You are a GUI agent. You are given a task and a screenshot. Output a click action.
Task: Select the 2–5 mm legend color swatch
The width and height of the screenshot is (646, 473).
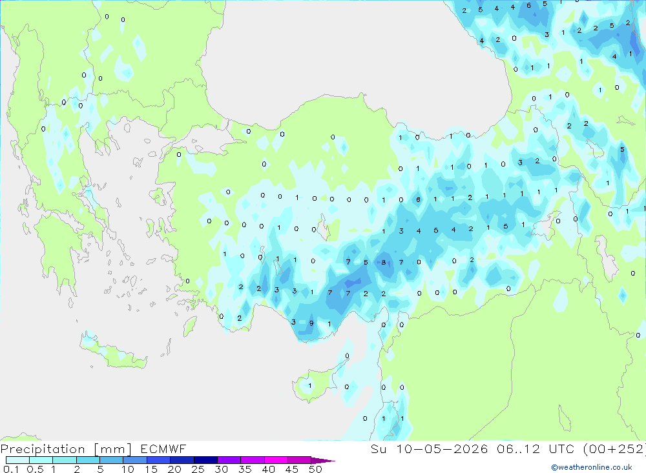(x=88, y=460)
